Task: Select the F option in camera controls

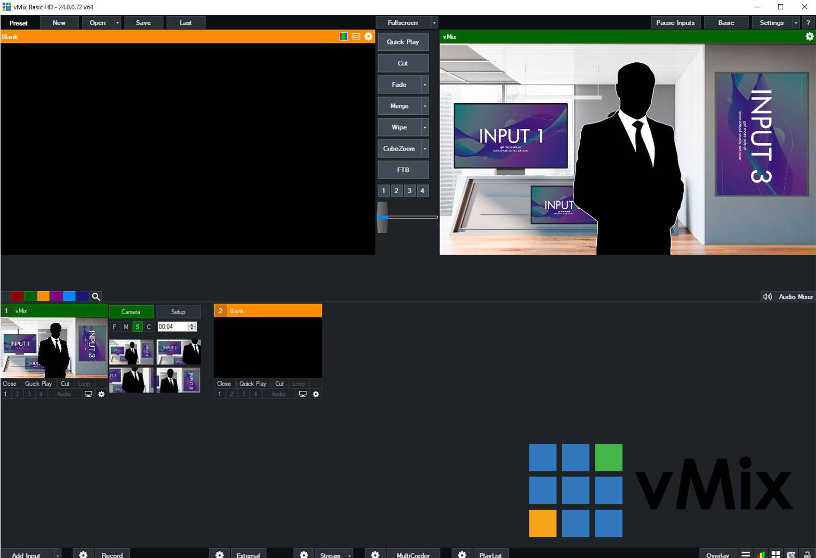Action: 115,326
